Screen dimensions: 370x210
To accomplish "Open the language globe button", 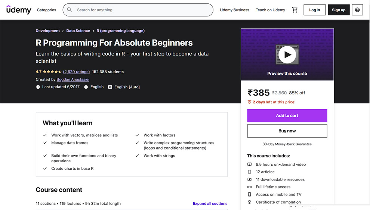I will tap(357, 10).
